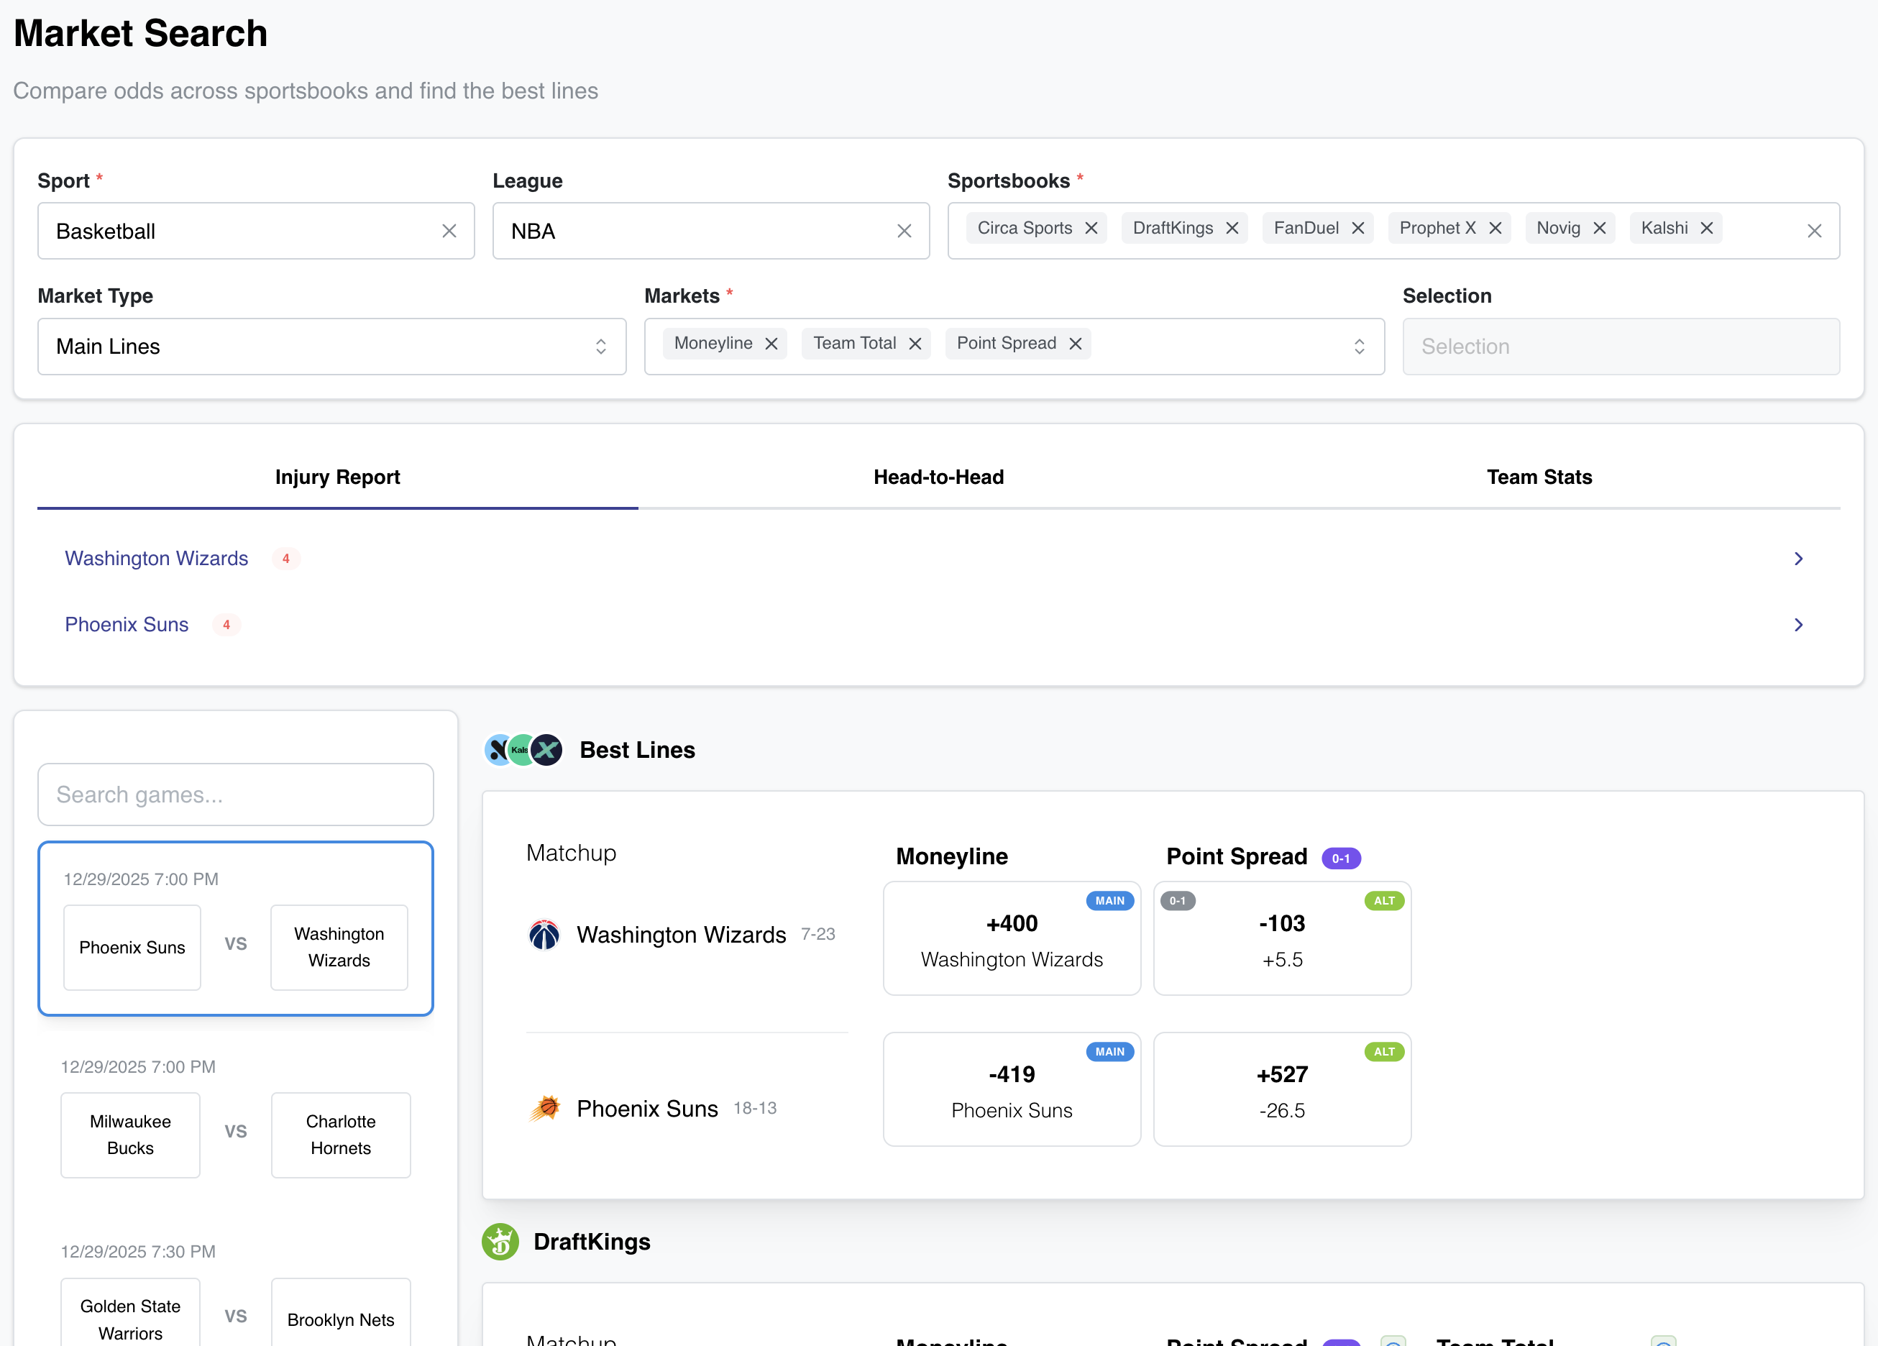The width and height of the screenshot is (1878, 1346).
Task: Clear the NBA league field
Action: pyautogui.click(x=904, y=231)
